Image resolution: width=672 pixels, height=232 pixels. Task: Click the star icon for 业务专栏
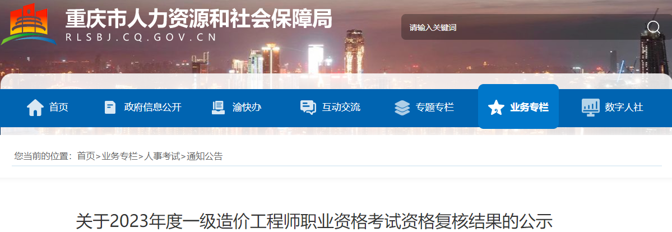(496, 107)
